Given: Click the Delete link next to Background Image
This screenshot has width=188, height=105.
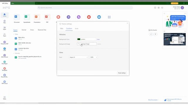Looking at the screenshot, I should (99, 44).
